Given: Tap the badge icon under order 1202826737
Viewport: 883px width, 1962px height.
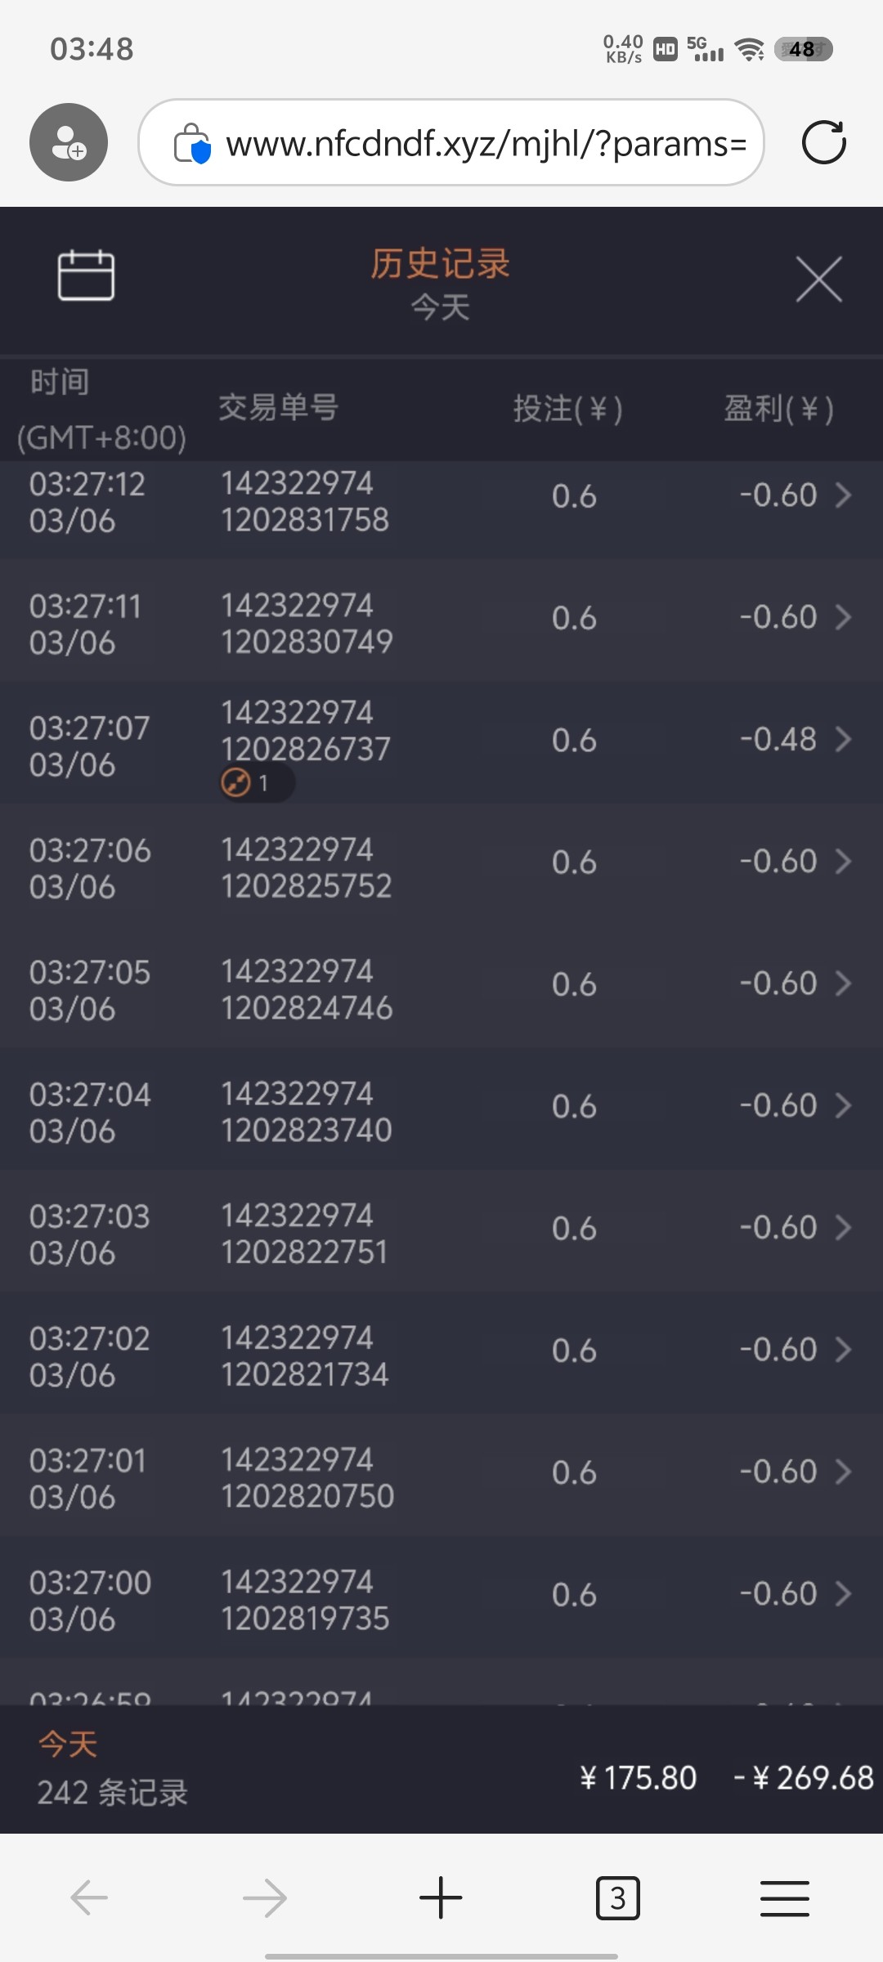Looking at the screenshot, I should coord(237,783).
